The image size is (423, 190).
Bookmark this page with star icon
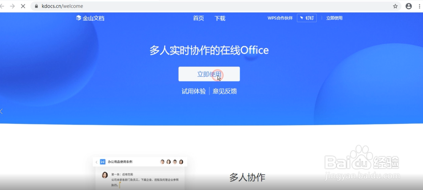click(x=395, y=6)
